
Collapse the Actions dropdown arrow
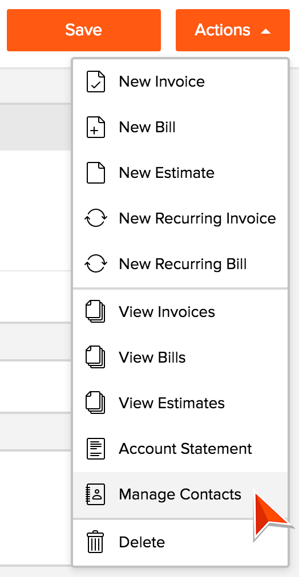pyautogui.click(x=265, y=31)
